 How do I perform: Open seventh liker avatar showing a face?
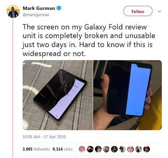coord(130,149)
